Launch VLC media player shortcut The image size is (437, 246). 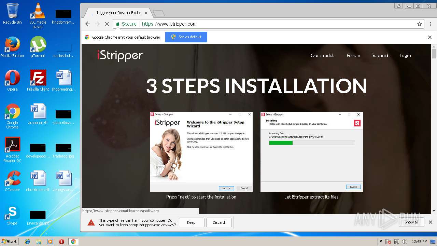coord(38,16)
